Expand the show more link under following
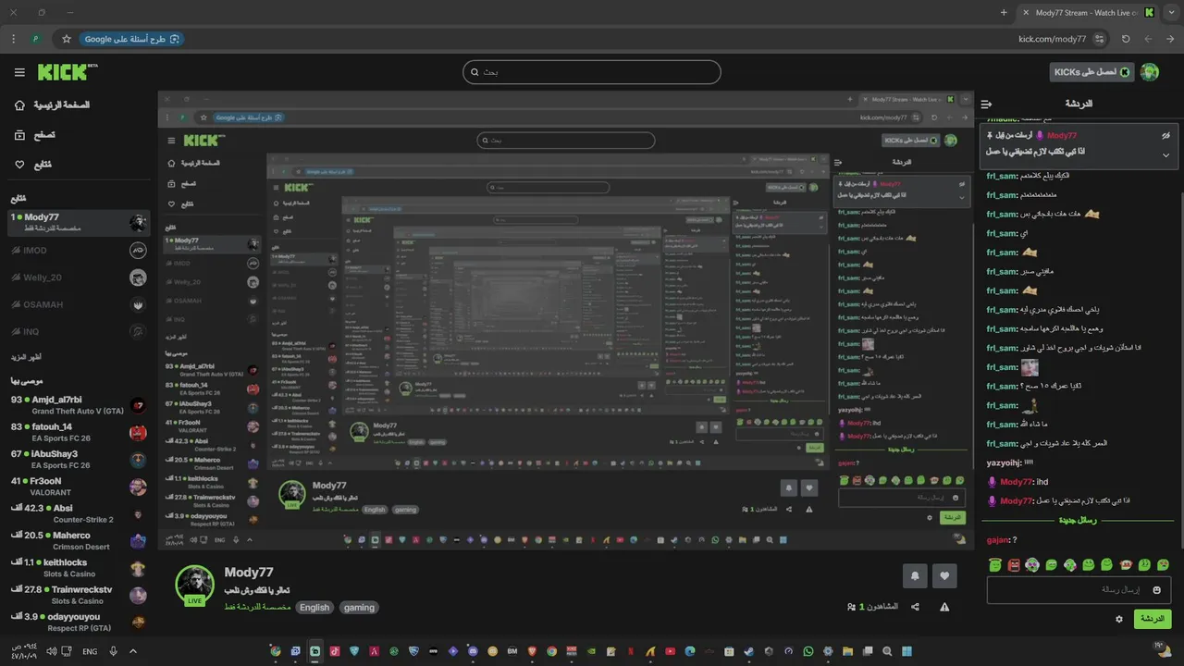Image resolution: width=1184 pixels, height=666 pixels. click(x=26, y=357)
